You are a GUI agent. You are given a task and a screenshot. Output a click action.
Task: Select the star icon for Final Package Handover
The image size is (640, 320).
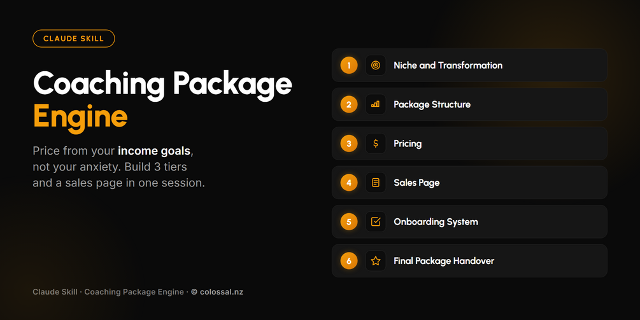[x=376, y=261]
